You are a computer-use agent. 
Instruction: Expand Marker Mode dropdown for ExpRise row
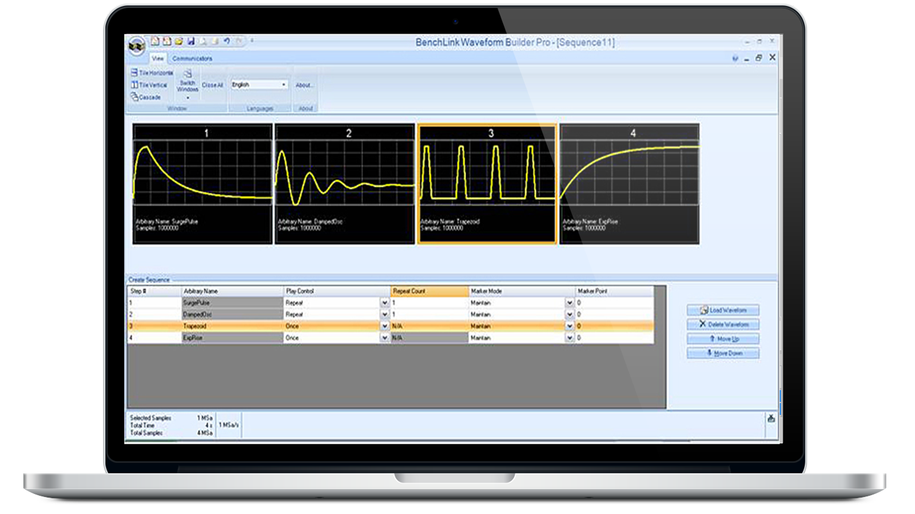[x=569, y=338]
